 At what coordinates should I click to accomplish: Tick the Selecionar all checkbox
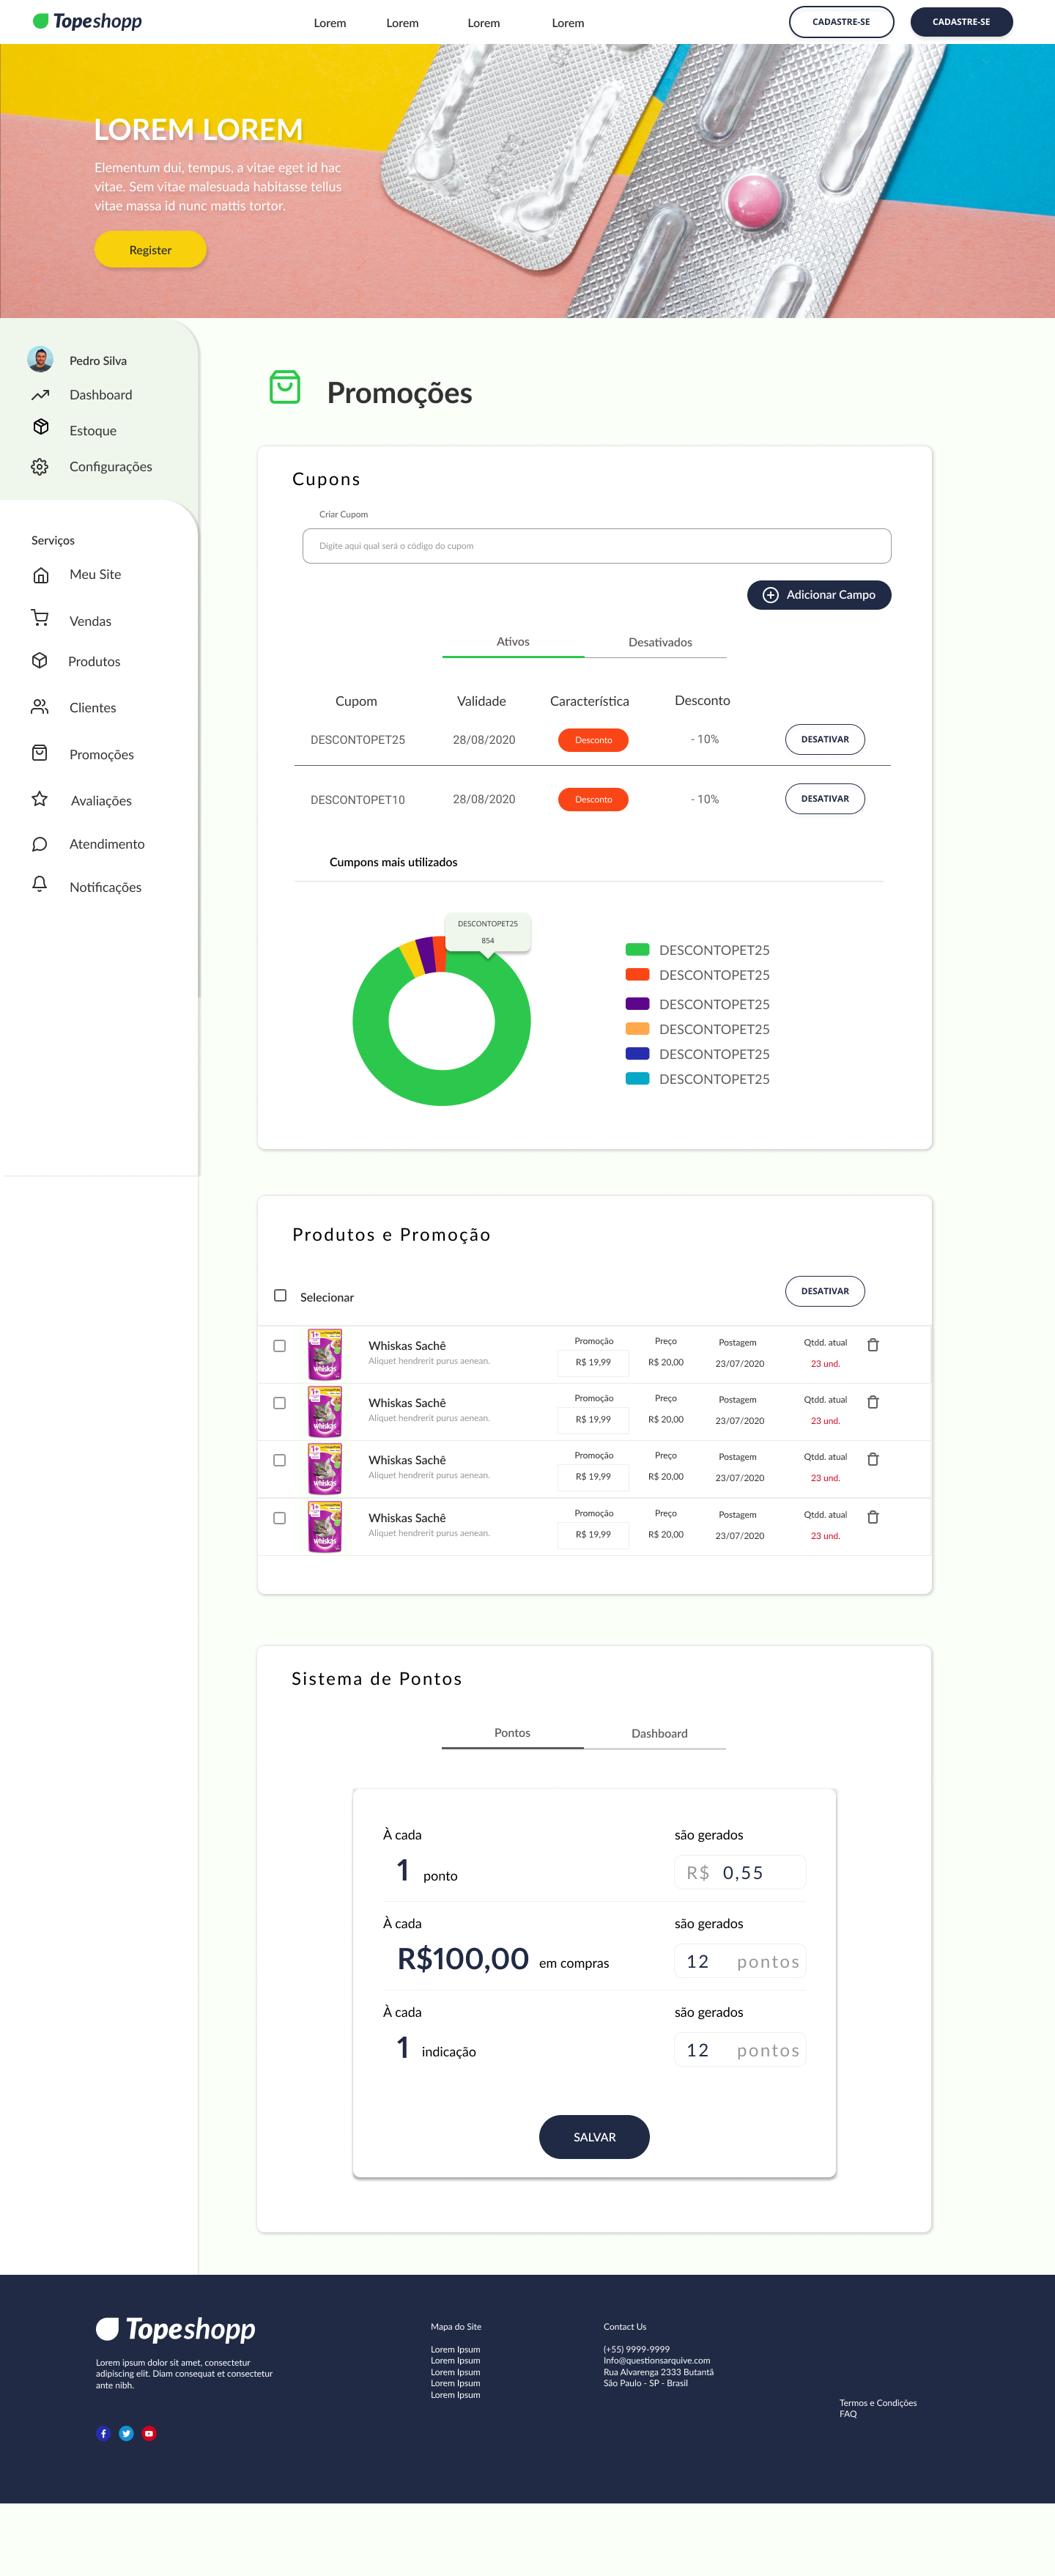pos(280,1295)
